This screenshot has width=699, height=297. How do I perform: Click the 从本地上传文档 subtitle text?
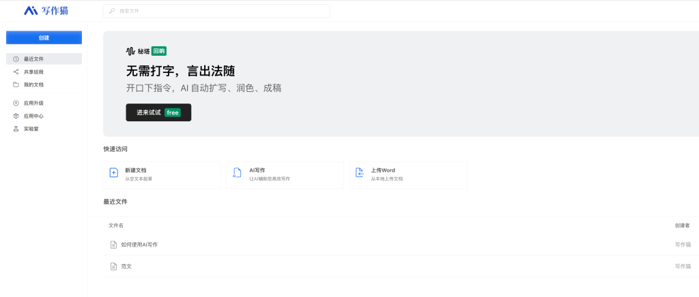(387, 178)
